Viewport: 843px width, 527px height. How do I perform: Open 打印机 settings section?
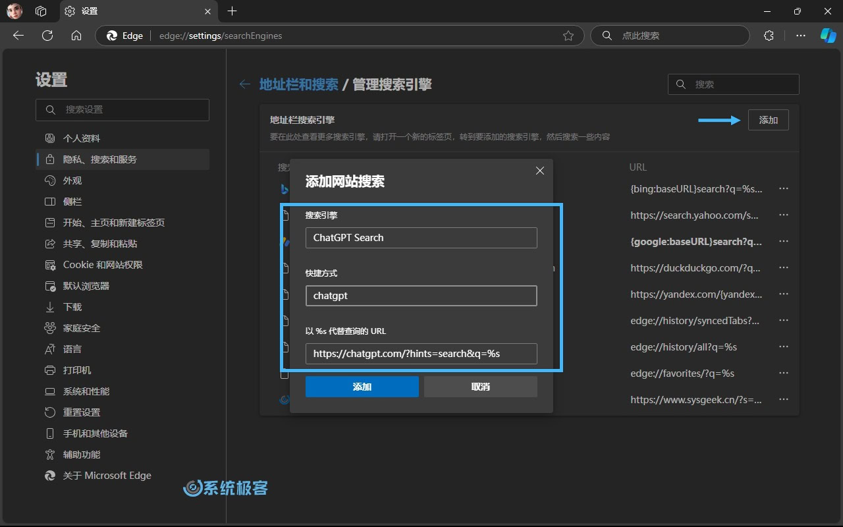pos(122,370)
